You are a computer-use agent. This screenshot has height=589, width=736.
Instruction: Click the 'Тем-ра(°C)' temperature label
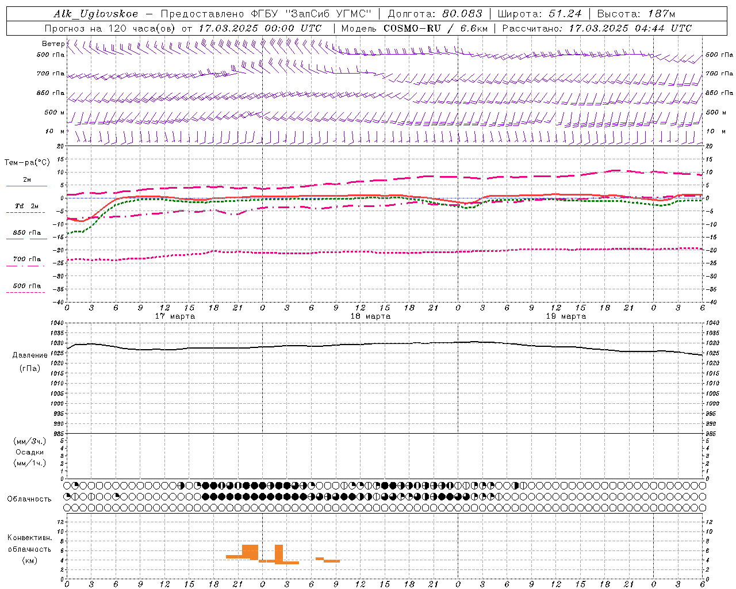click(27, 163)
